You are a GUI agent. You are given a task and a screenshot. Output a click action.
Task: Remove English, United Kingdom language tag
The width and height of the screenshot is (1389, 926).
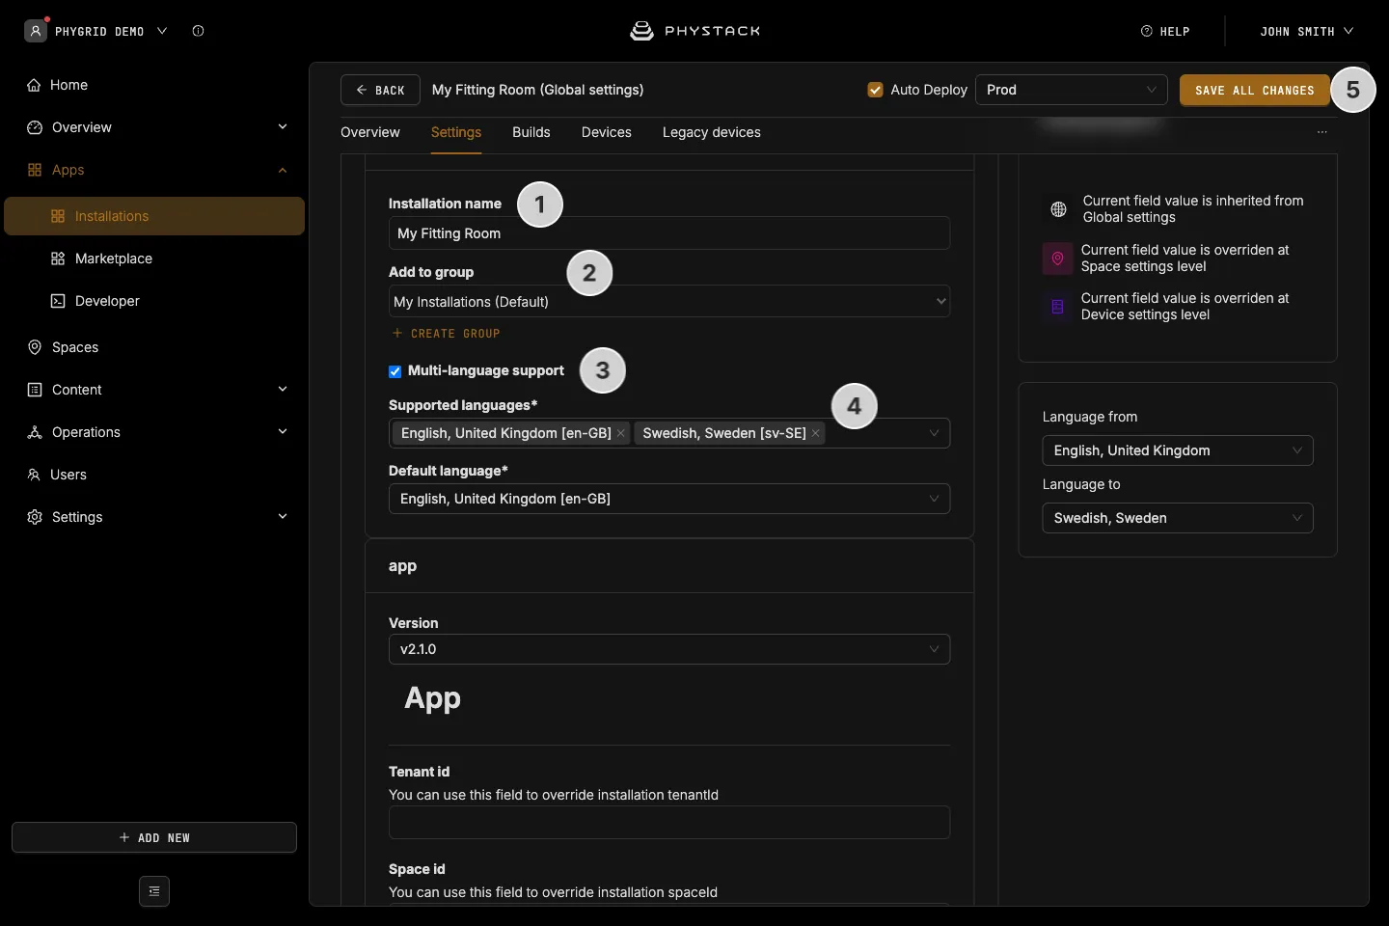621,433
